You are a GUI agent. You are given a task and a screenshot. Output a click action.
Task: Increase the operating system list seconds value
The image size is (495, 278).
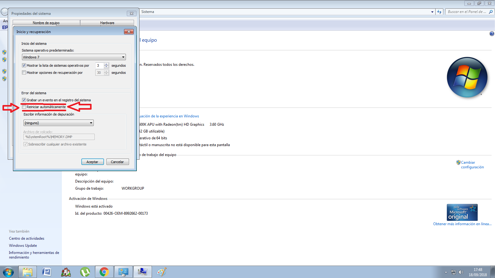click(106, 64)
